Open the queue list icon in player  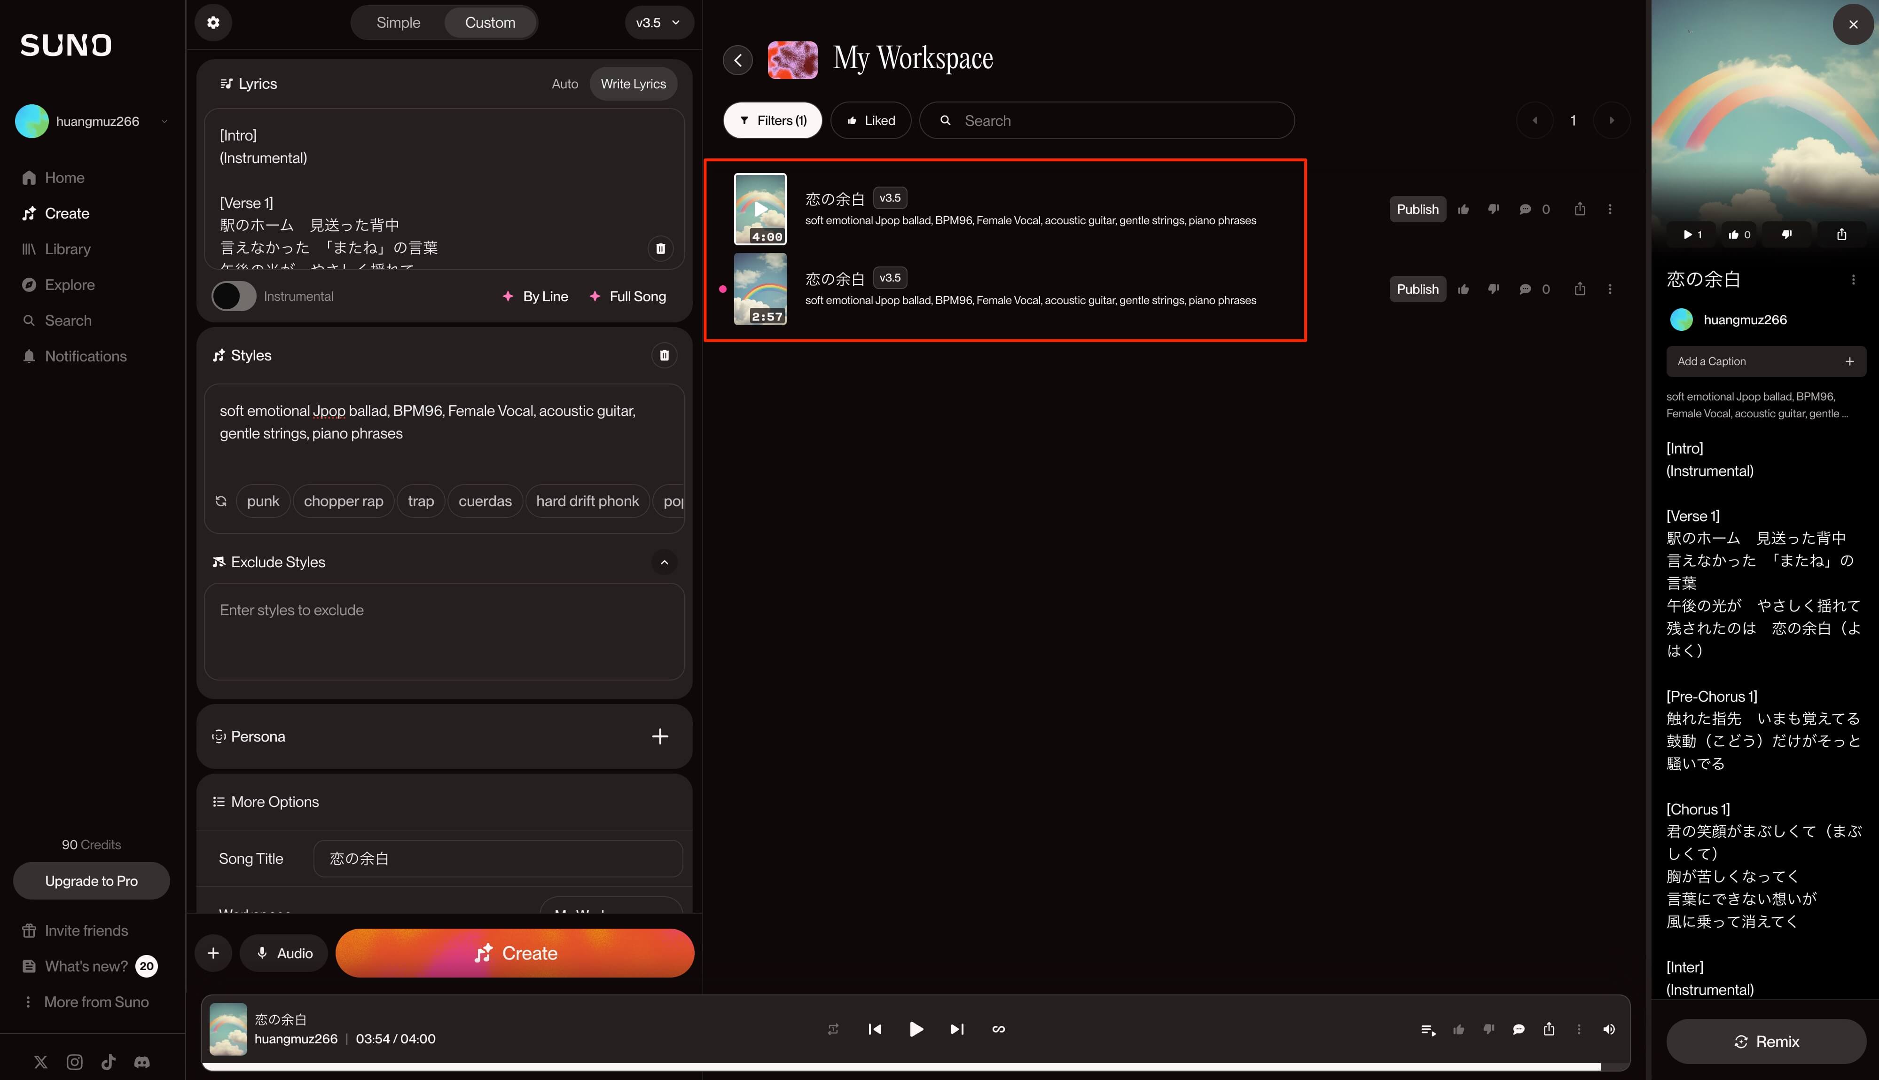[1428, 1029]
